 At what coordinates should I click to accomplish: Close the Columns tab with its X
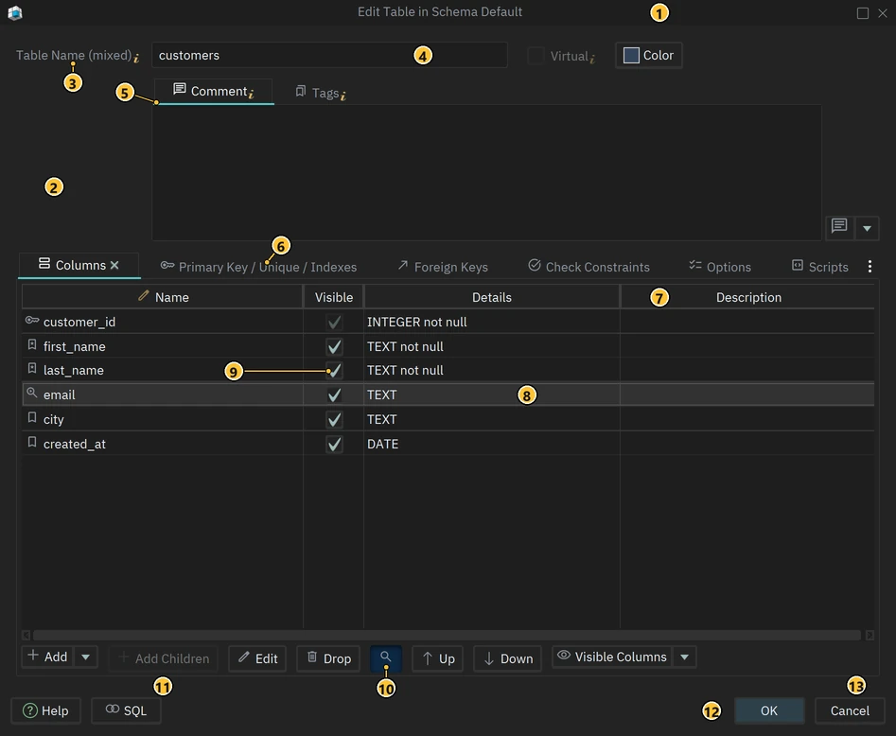pos(114,265)
